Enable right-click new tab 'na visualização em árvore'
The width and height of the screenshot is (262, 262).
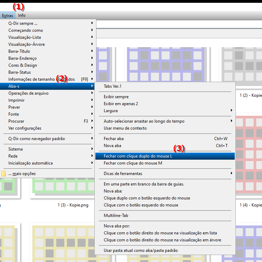(165, 240)
